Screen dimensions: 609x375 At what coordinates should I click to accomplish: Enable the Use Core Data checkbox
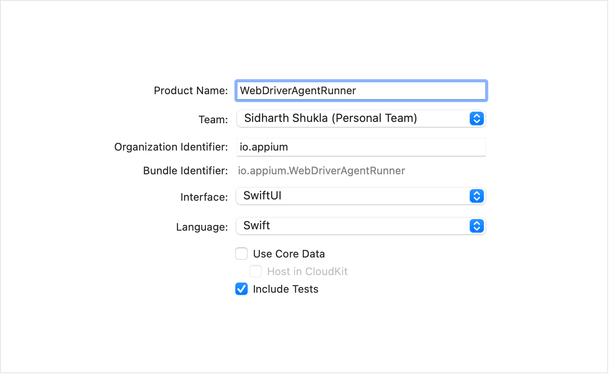point(241,254)
